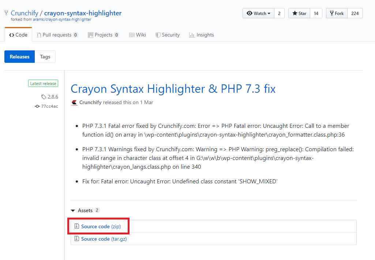
Task: Click the graph icon on the Insights tab
Action: point(192,35)
